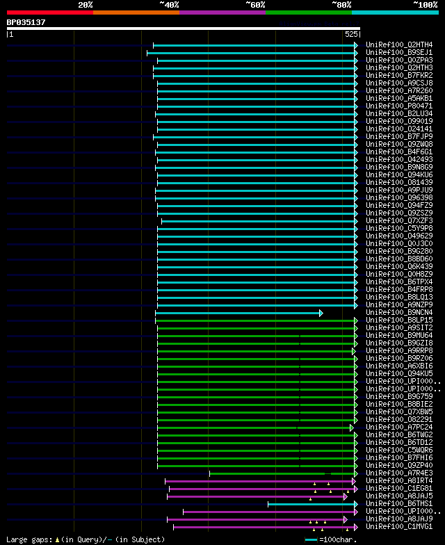445x545 pixels.
Task: Click arrowhead at end of UniRef100_A7PC24 bar
Action: tap(352, 428)
